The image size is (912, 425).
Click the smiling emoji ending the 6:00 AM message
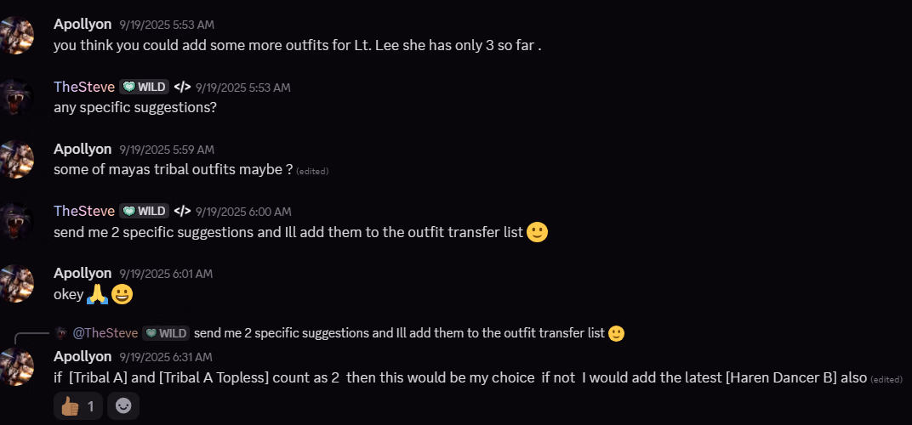pyautogui.click(x=537, y=232)
